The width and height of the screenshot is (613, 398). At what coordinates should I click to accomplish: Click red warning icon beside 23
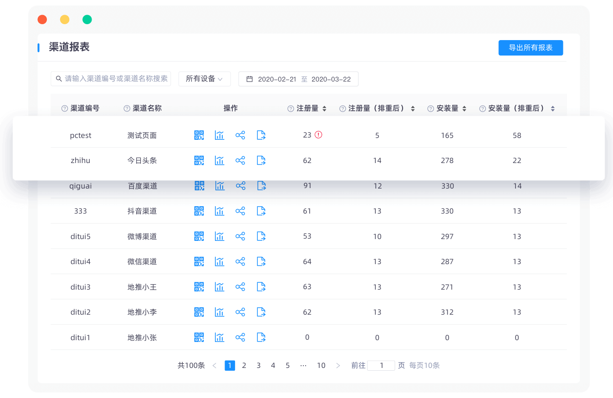(318, 135)
